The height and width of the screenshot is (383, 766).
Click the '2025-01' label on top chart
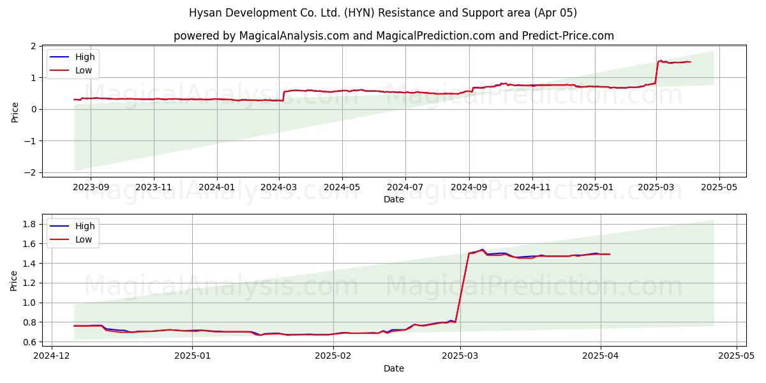coord(595,188)
